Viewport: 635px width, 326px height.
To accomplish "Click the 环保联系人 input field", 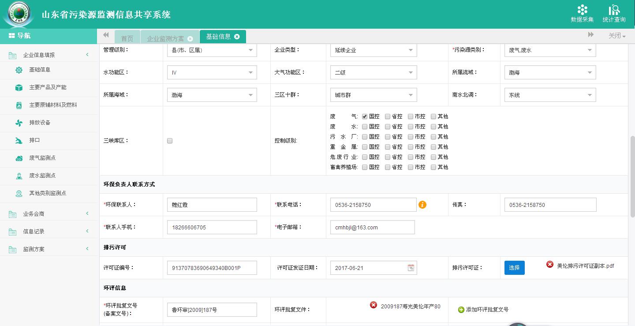I will (x=212, y=205).
